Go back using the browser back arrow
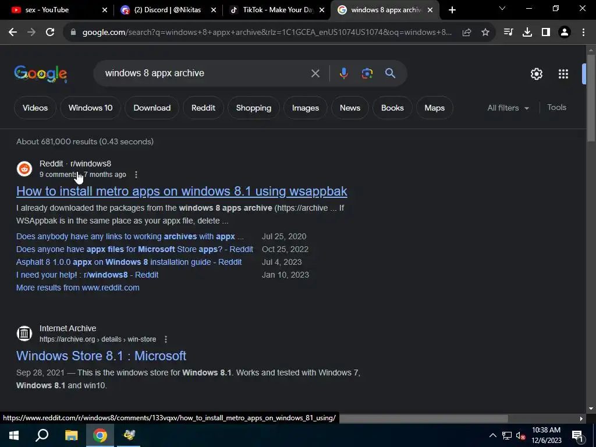 tap(13, 33)
